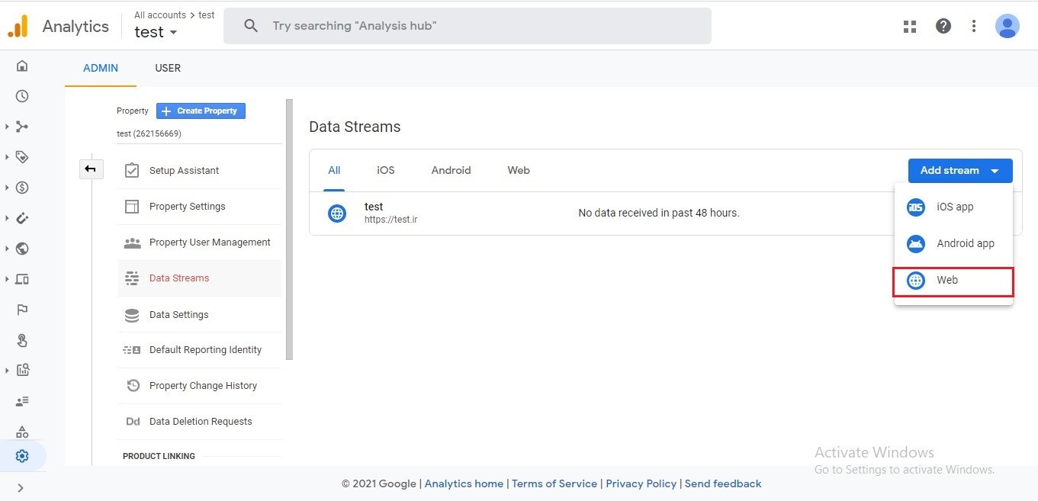Switch to the USER tab

tap(168, 68)
